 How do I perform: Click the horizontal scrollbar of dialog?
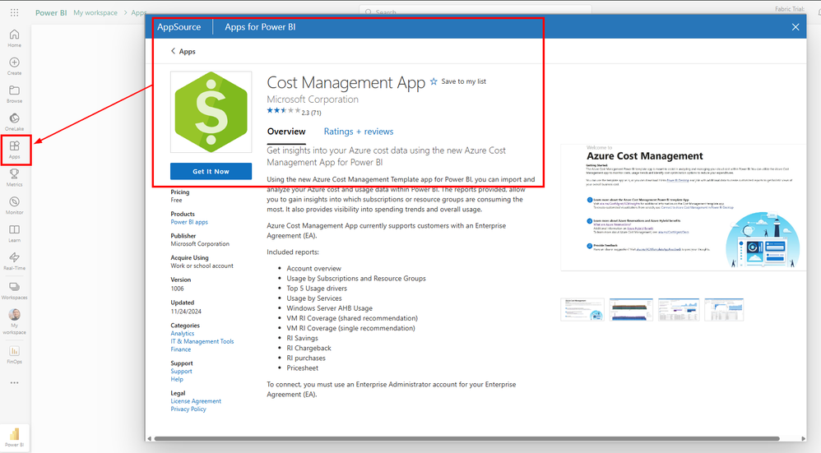(466, 438)
